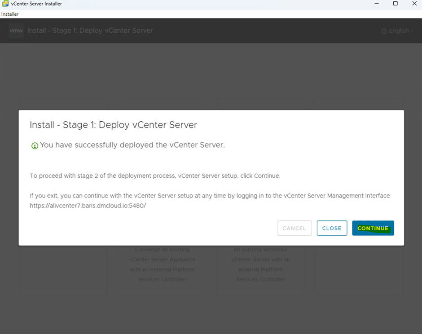
Task: Click the vmw logo in the header
Action: tap(16, 31)
